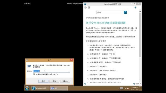This screenshot has width=166, height=93.
Task: Switch to the 執行 Run taskbar button
Action: (x=59, y=88)
